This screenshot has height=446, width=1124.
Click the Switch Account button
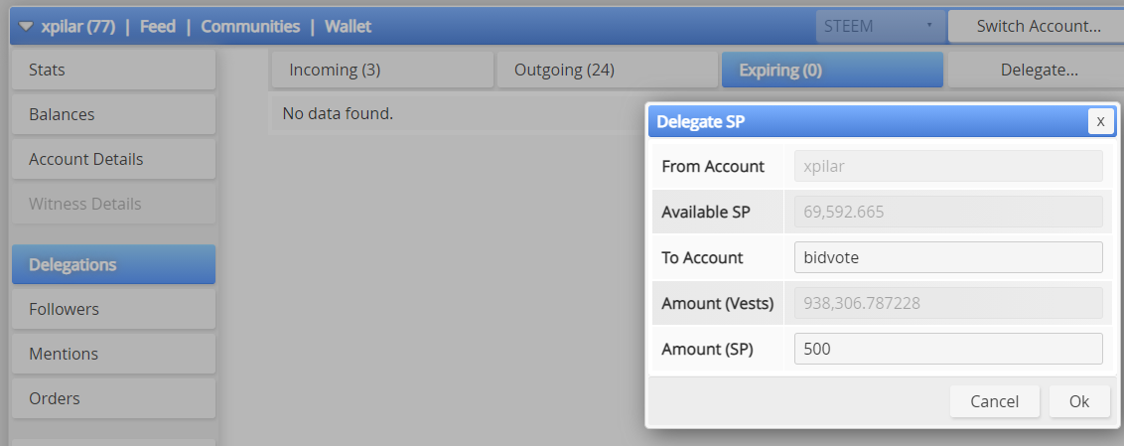click(1038, 26)
